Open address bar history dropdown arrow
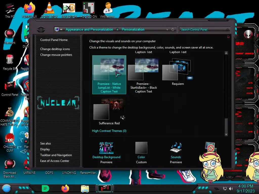259x194 pixels. (x=167, y=30)
